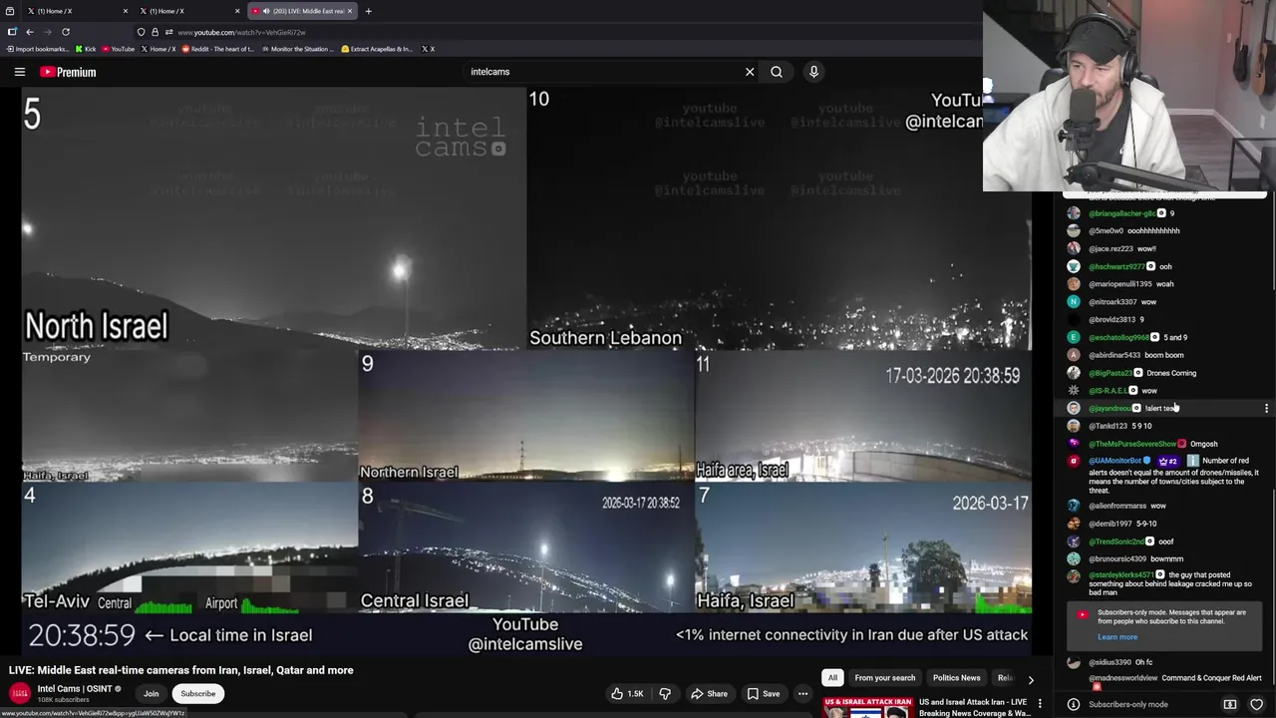Viewport: 1276px width, 718px height.
Task: Subscribe to Intel Cams | OSINT
Action: pos(197,694)
